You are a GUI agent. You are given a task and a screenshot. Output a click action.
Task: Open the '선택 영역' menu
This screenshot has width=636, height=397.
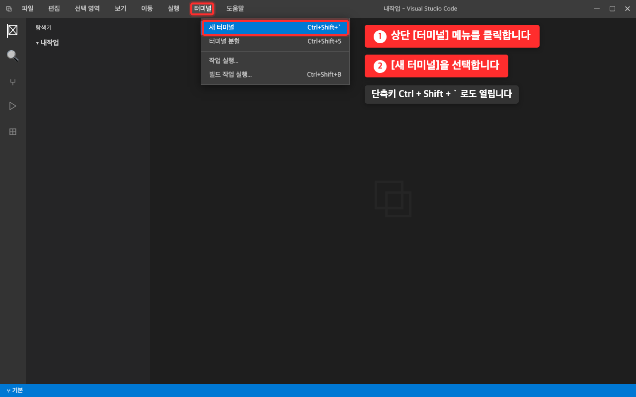point(87,8)
